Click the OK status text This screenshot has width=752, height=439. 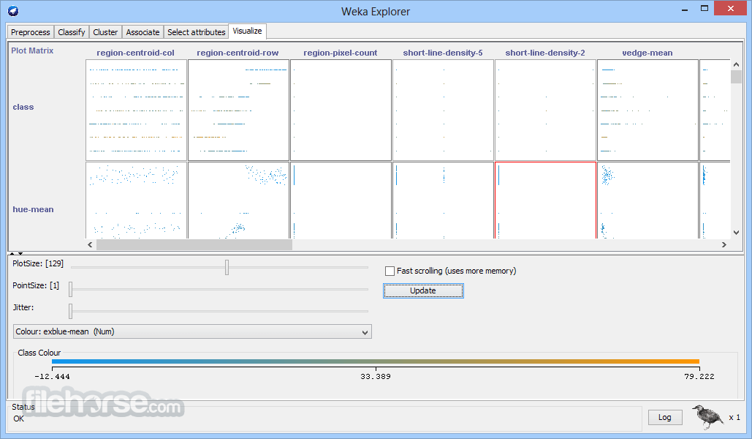[19, 419]
